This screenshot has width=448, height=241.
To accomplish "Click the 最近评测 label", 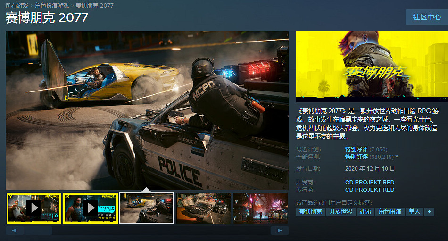I will (308, 150).
